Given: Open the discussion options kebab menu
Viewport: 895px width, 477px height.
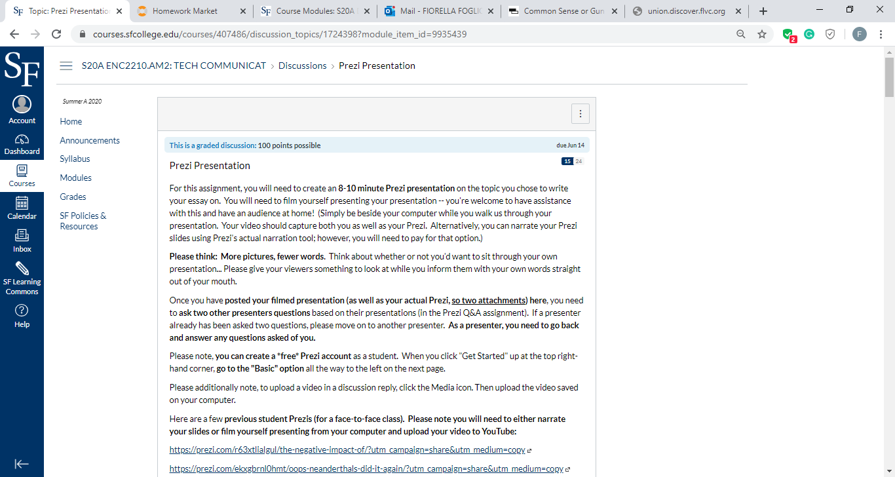Looking at the screenshot, I should [580, 114].
